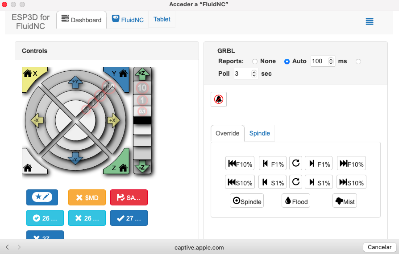This screenshot has width=399, height=254.
Task: Click the cyan check 26 ... macro
Action: (x=45, y=218)
